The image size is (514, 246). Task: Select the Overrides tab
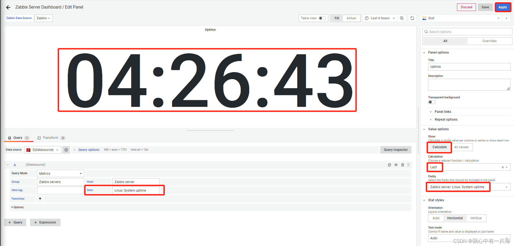point(489,41)
